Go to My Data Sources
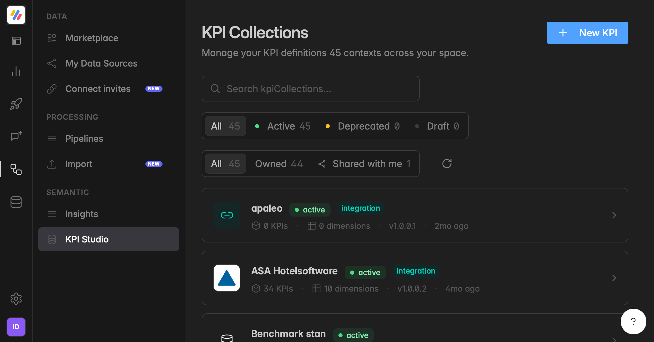 point(109,64)
